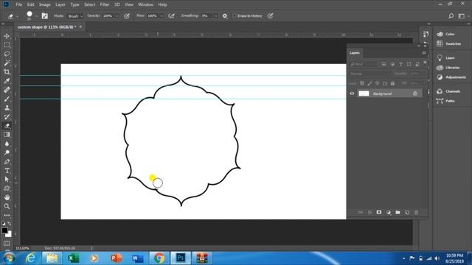Select the Blur tool
472x265 pixels.
pyautogui.click(x=7, y=144)
